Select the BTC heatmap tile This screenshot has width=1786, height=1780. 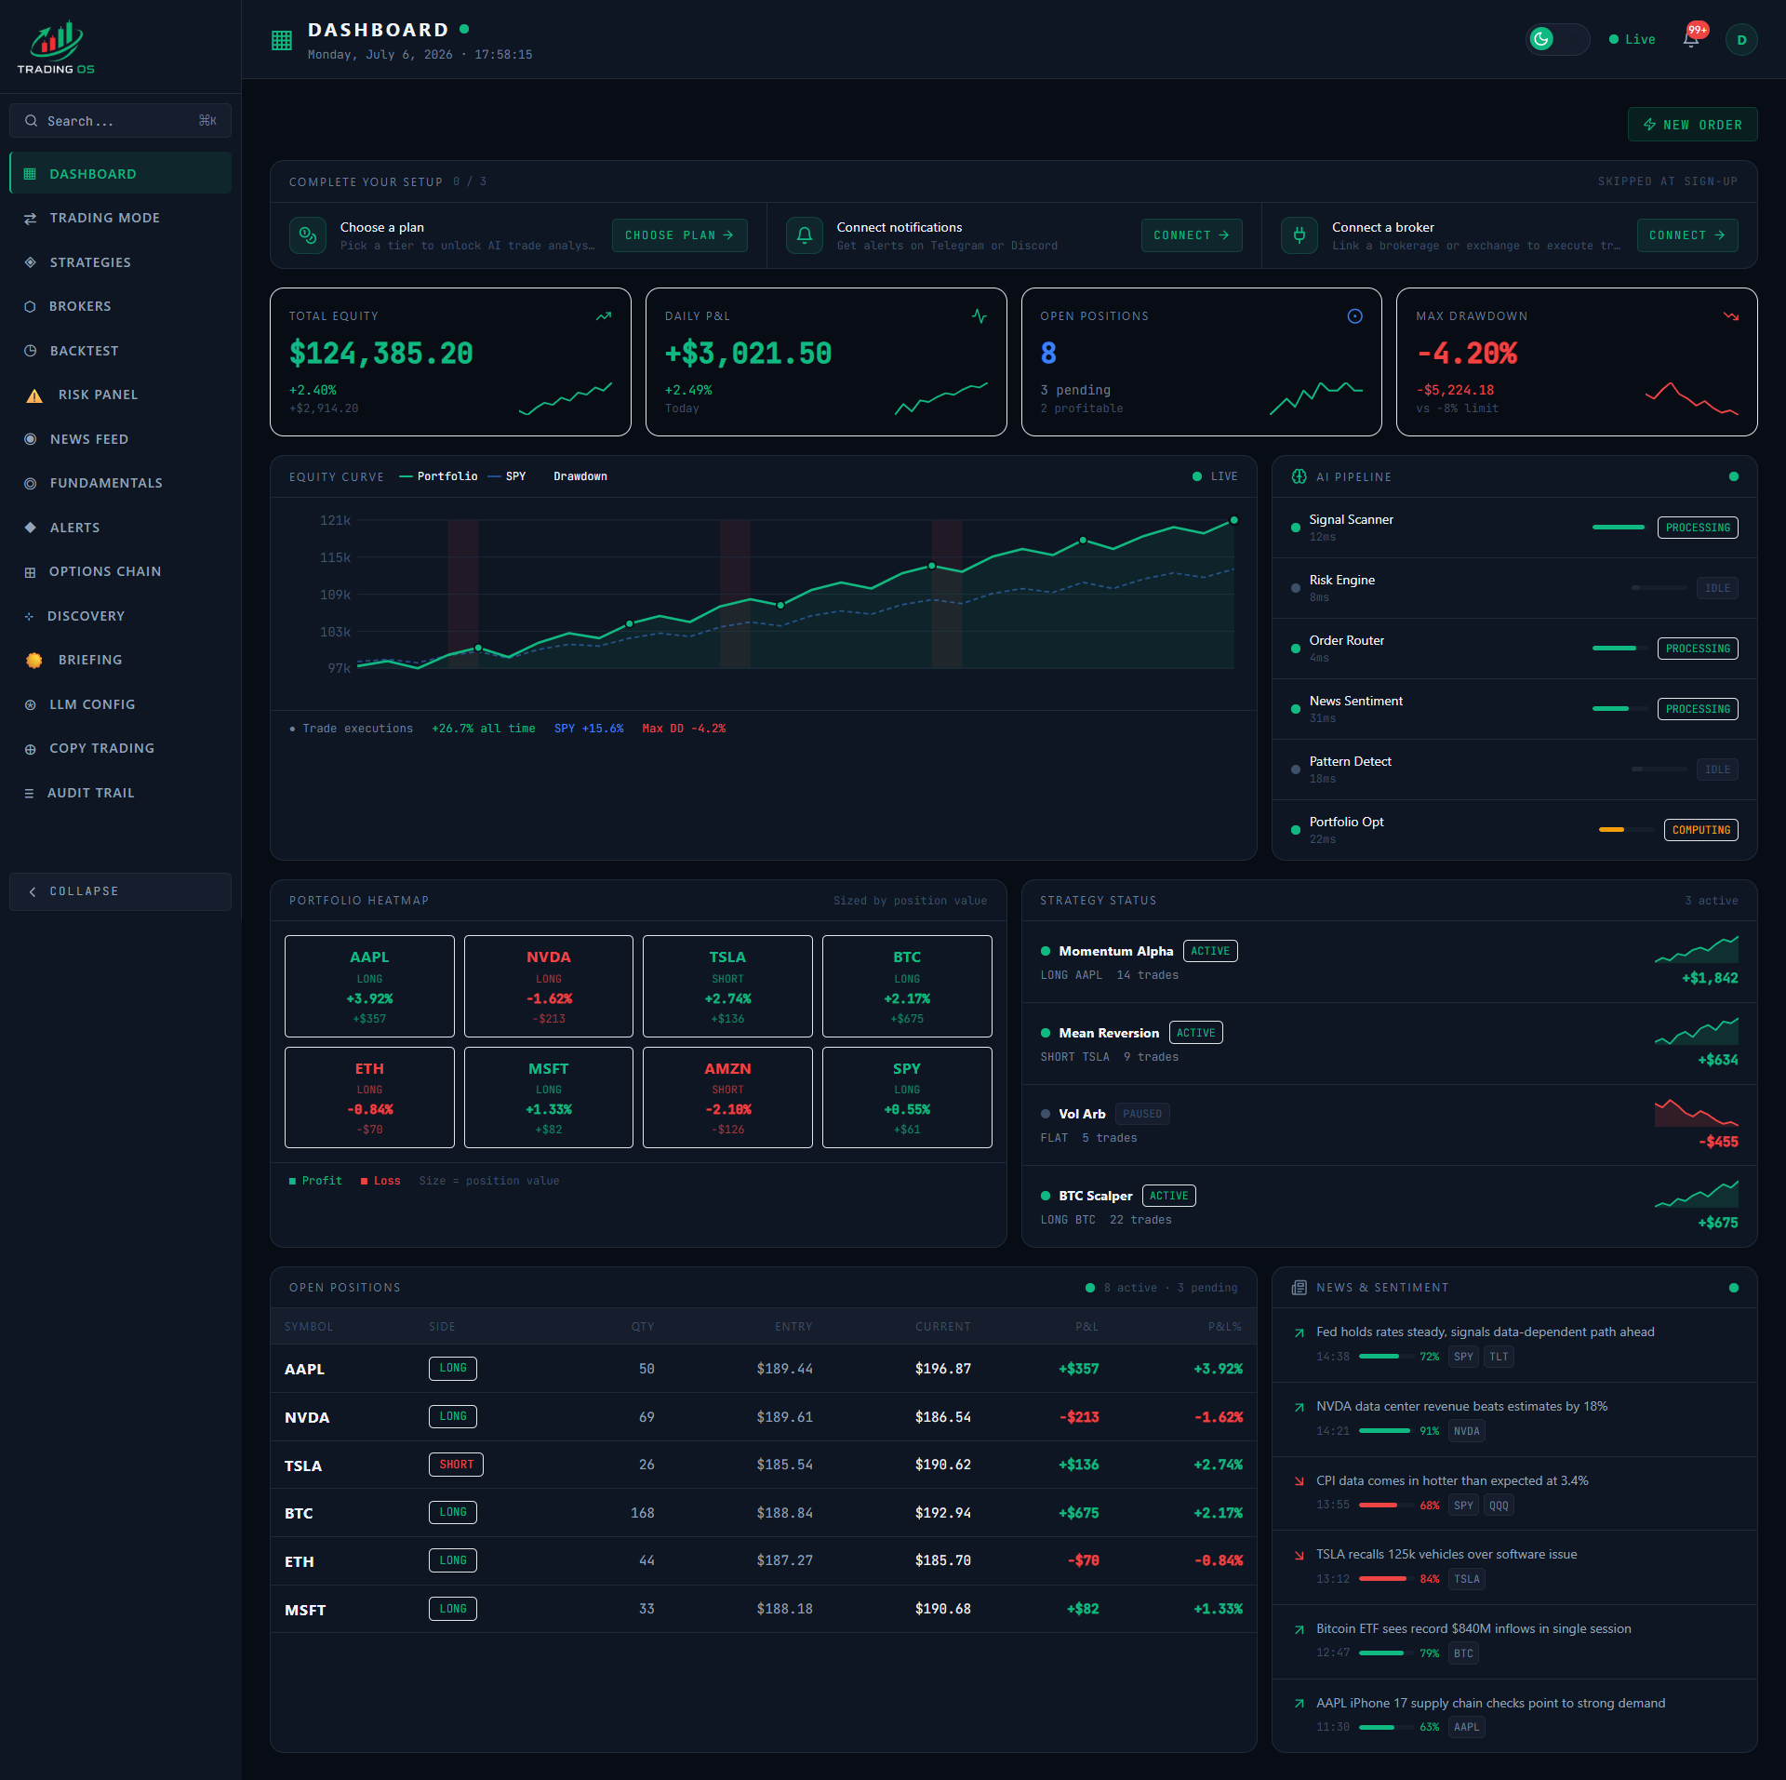(x=907, y=986)
